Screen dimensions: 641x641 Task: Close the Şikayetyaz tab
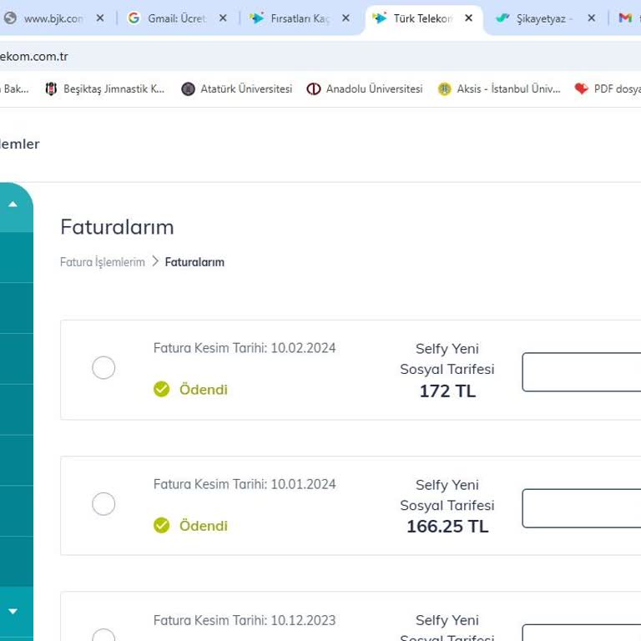[x=592, y=18]
